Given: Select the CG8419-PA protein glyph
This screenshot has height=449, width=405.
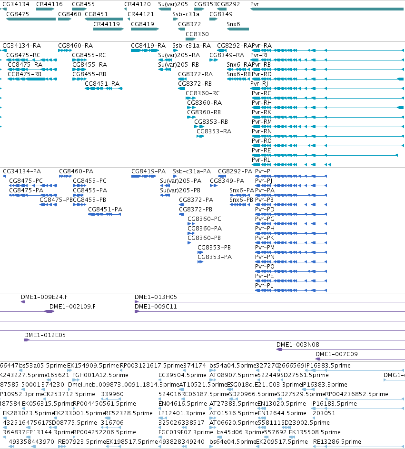Looking at the screenshot, I should click(x=144, y=176).
